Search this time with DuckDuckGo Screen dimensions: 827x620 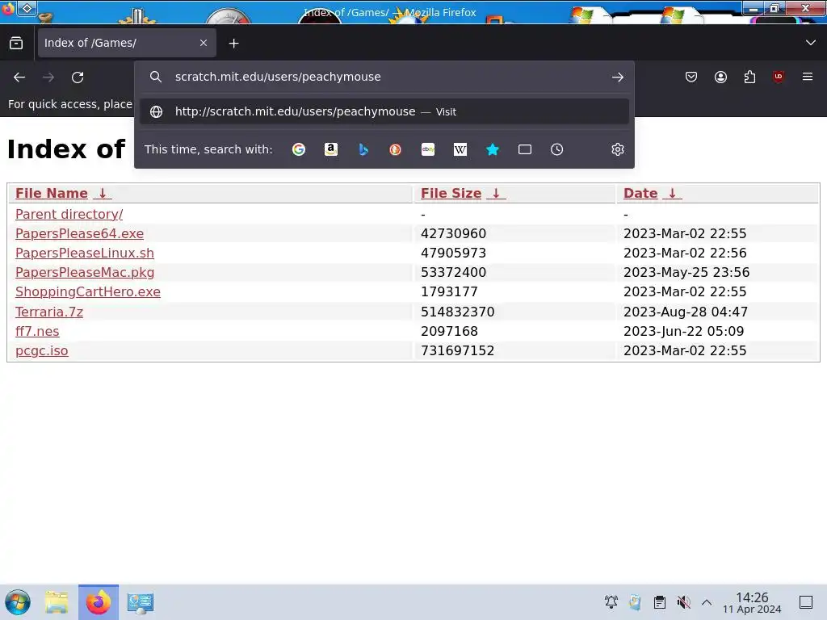tap(396, 149)
